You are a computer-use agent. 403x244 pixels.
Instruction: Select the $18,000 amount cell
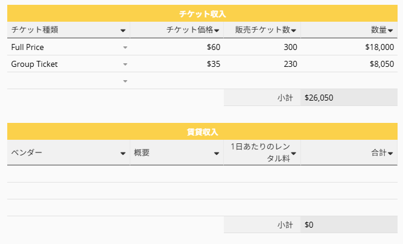(349, 47)
